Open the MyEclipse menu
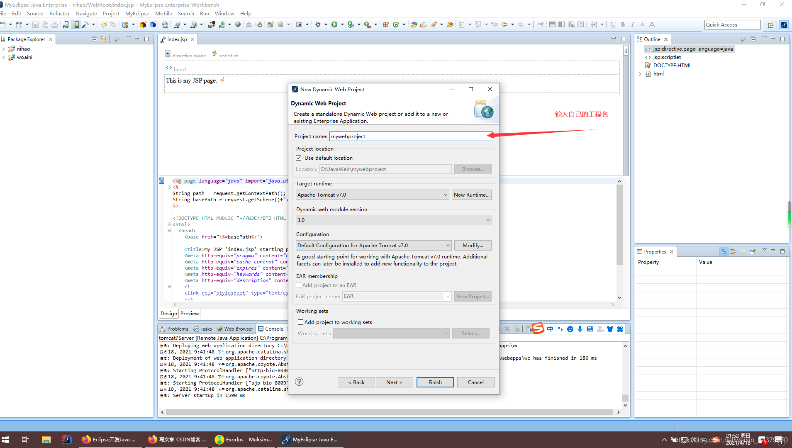Viewport: 792px width, 448px height. click(x=137, y=13)
